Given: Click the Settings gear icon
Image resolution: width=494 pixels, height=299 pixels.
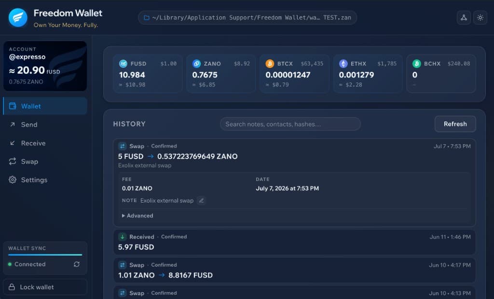Looking at the screenshot, I should tap(13, 180).
